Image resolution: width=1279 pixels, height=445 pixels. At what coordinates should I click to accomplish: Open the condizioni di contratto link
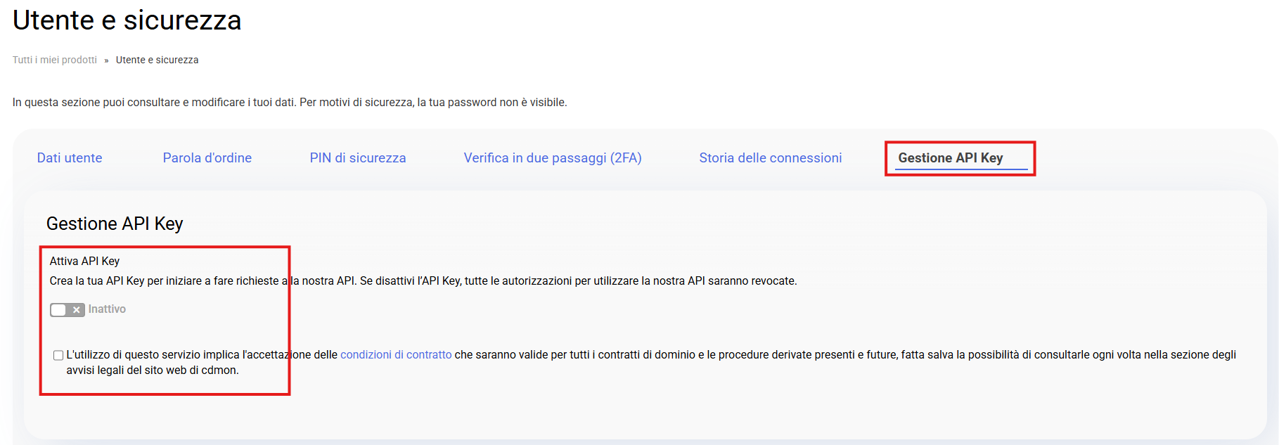[x=396, y=355]
